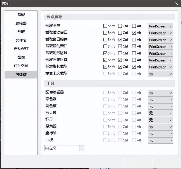Screen dimensions: 182x169
Task: Open the 图像编辑器 hotkey dropdown
Action: (x=161, y=93)
